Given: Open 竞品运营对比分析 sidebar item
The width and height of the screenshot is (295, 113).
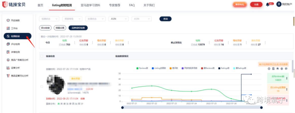Looking at the screenshot, I should click(x=17, y=76).
